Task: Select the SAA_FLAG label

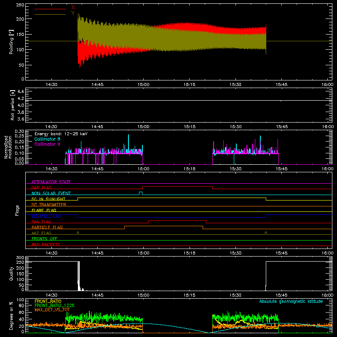Action: [41, 222]
